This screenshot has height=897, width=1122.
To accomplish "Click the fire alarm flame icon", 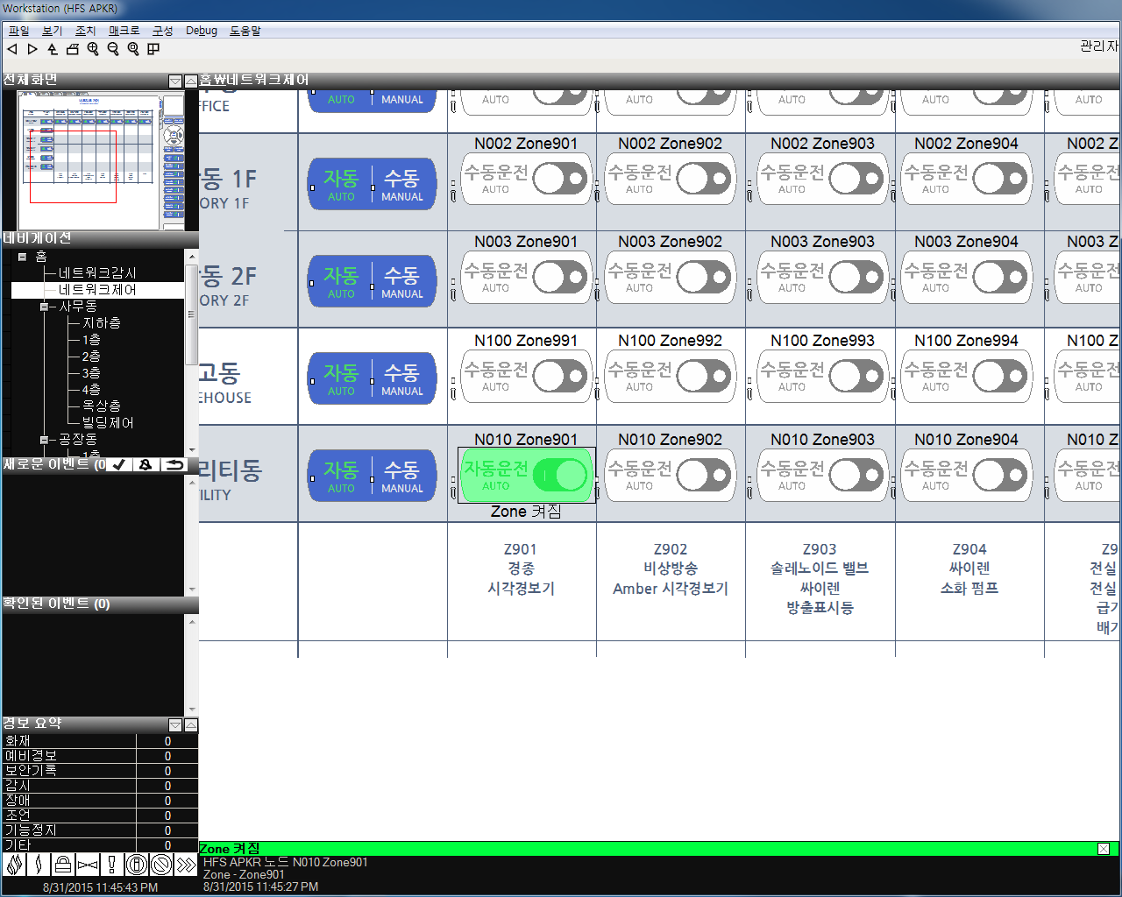I will pos(14,865).
